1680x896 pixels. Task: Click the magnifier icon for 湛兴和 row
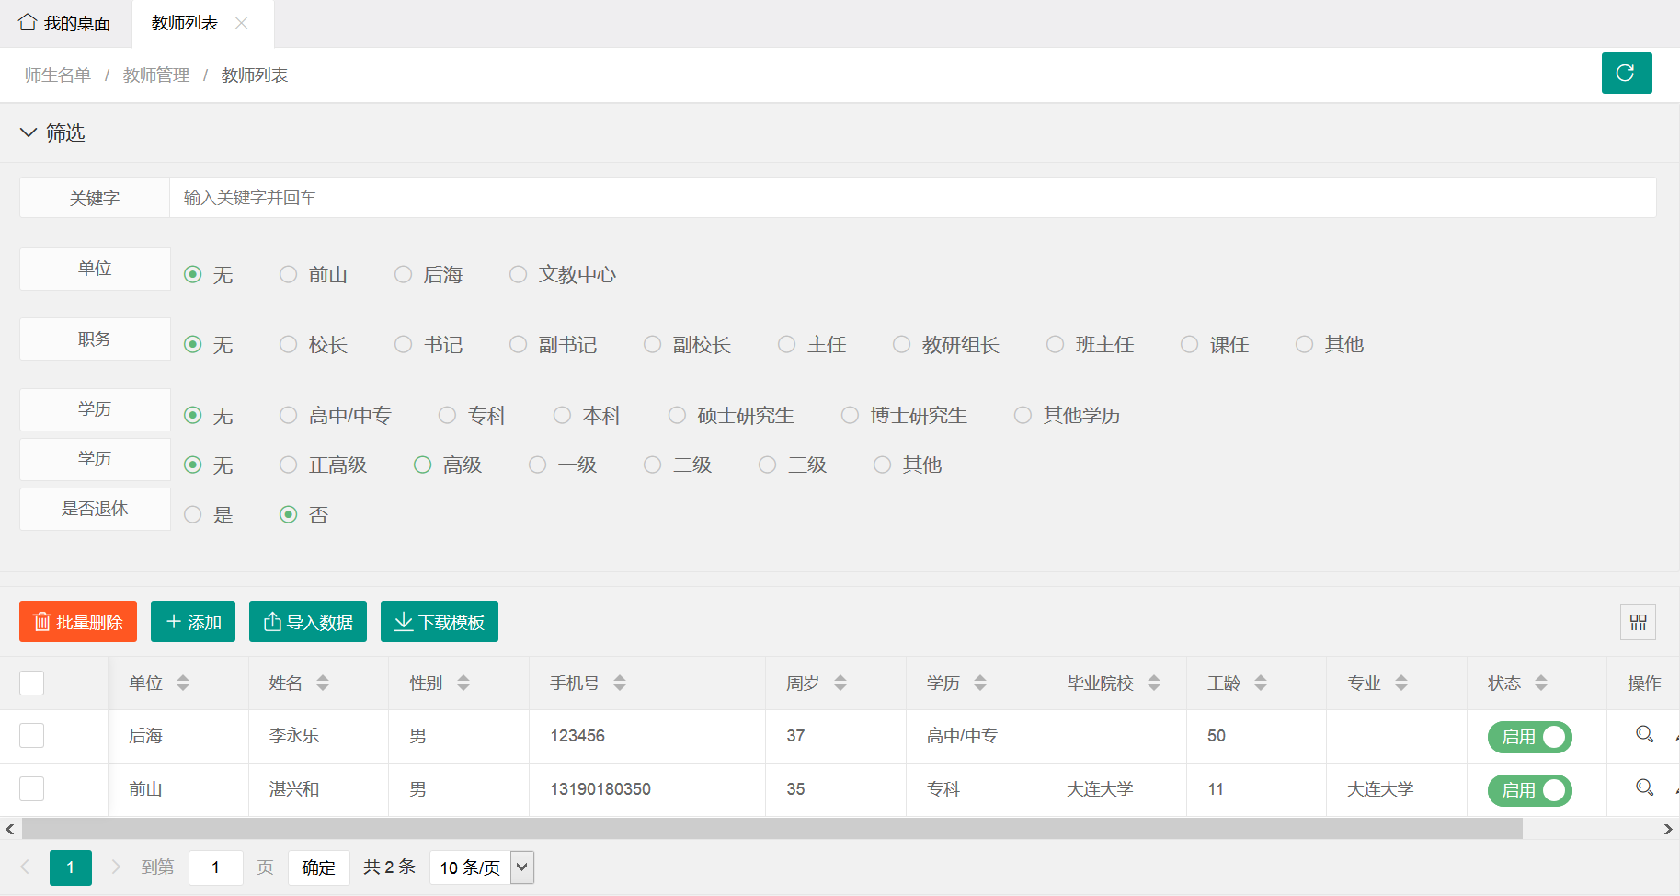(x=1644, y=787)
